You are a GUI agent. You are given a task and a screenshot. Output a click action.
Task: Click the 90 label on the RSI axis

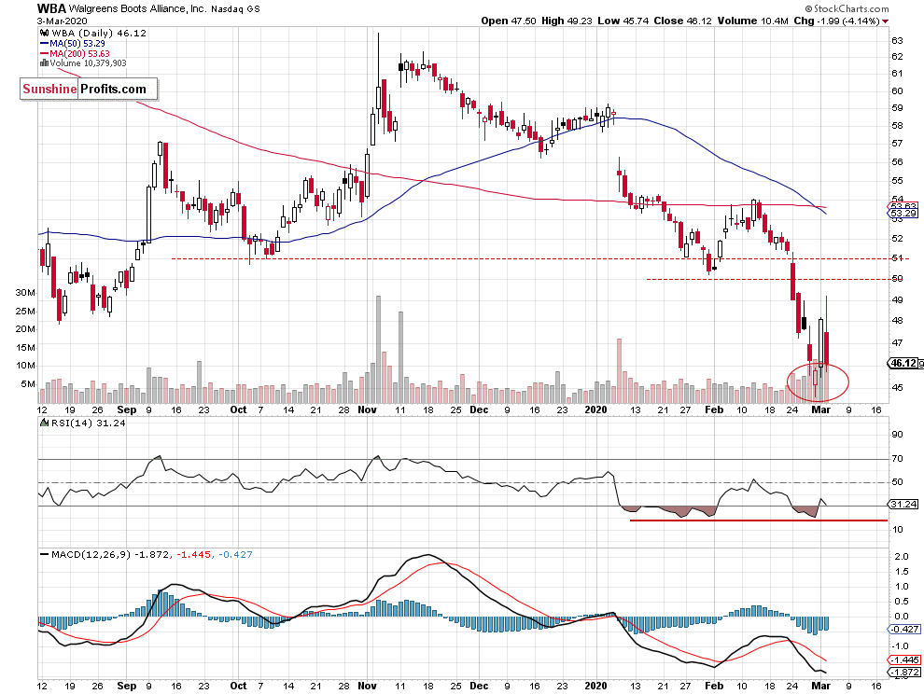(x=897, y=435)
